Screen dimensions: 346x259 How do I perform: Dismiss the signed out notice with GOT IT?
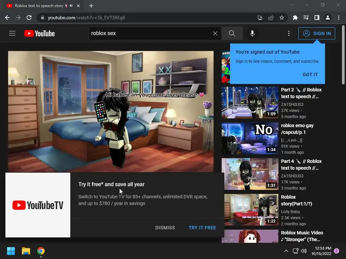click(310, 75)
